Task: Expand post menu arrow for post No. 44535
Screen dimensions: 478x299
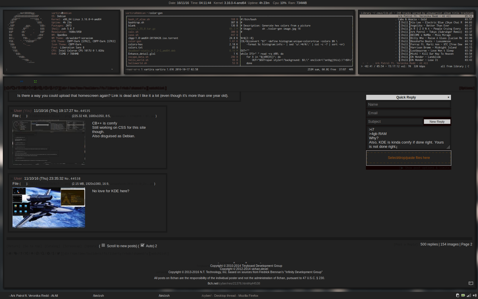Action: click(11, 110)
